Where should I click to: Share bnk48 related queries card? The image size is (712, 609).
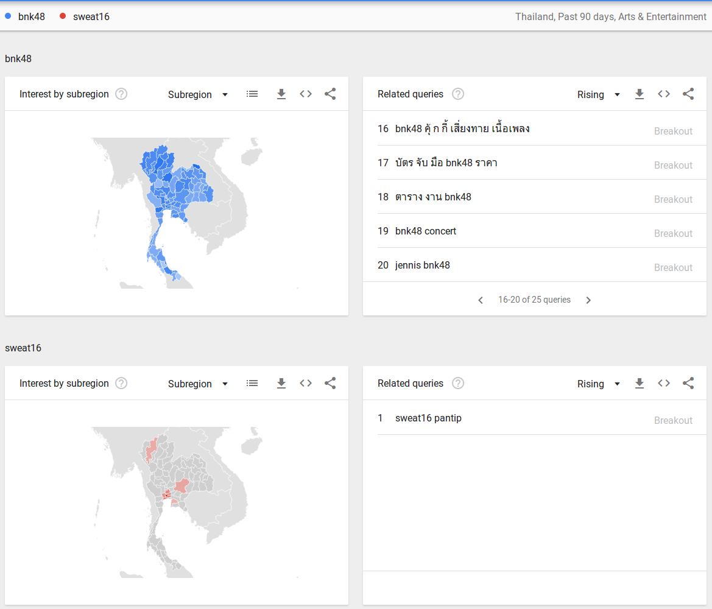tap(688, 94)
